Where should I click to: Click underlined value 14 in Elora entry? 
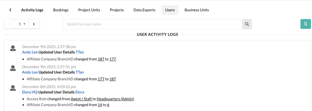[100, 105]
